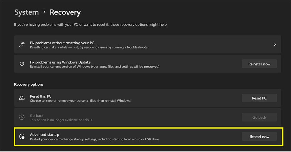
Task: Open "Fix problems without resetting your PC"
Action: coord(62,43)
